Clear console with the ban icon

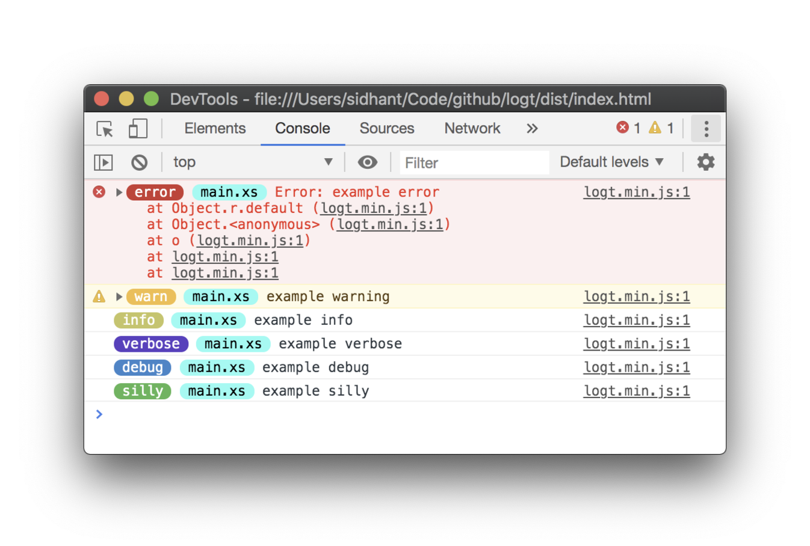pos(139,162)
